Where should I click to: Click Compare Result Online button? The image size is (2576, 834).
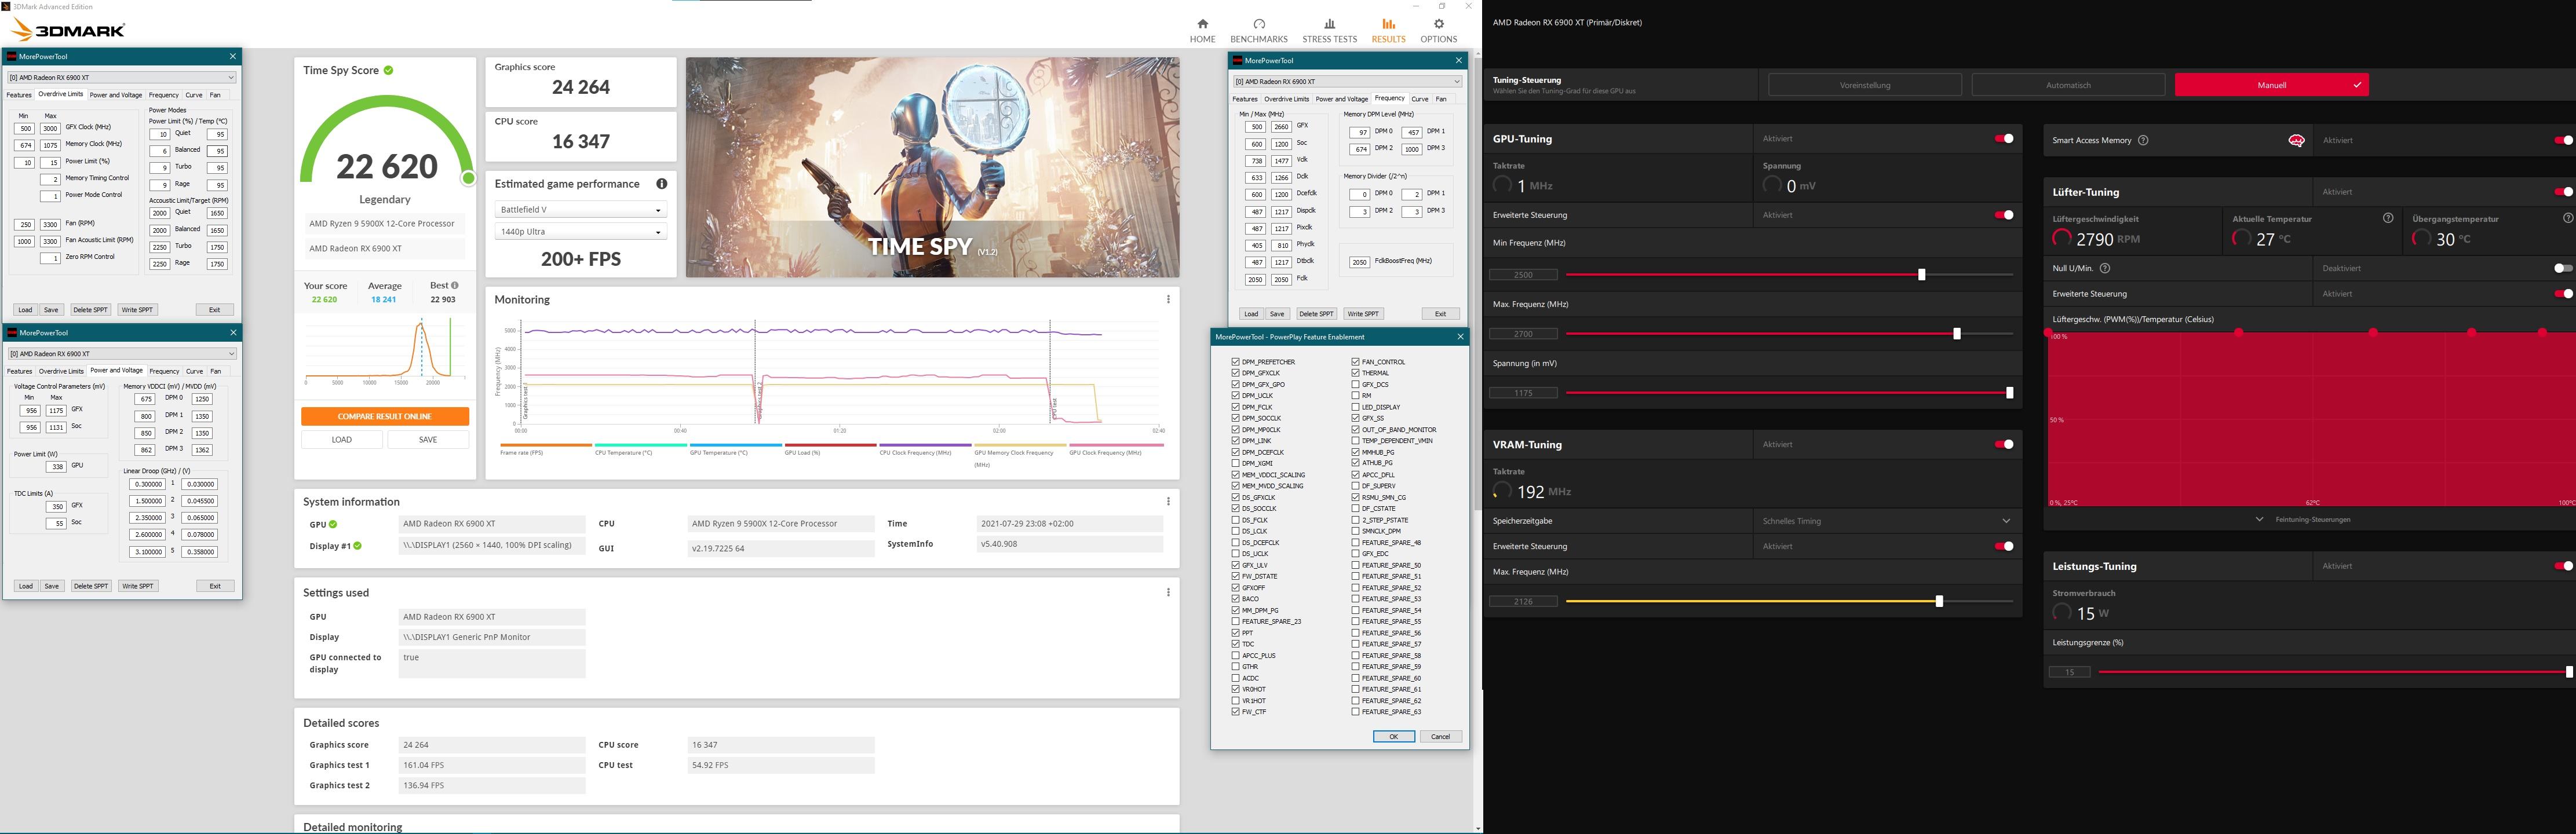coord(384,416)
